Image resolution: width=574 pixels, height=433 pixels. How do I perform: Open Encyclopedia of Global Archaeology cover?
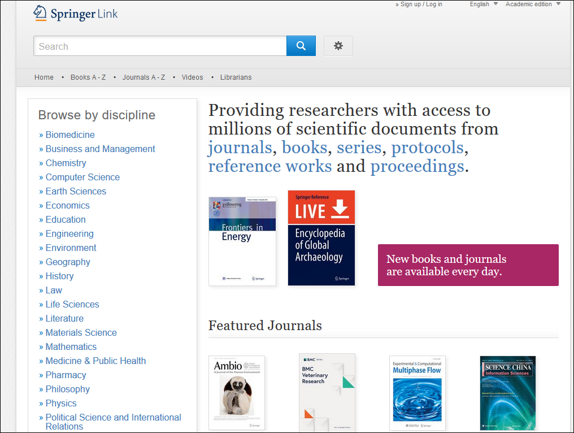point(321,238)
